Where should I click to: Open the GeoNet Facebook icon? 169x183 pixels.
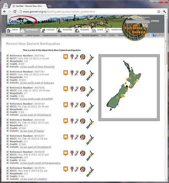[155, 35]
